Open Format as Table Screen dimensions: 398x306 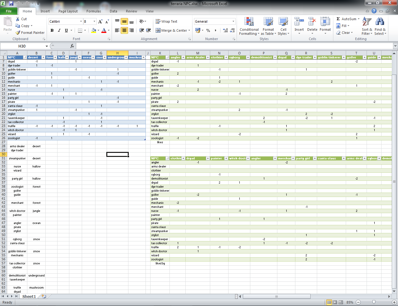268,26
